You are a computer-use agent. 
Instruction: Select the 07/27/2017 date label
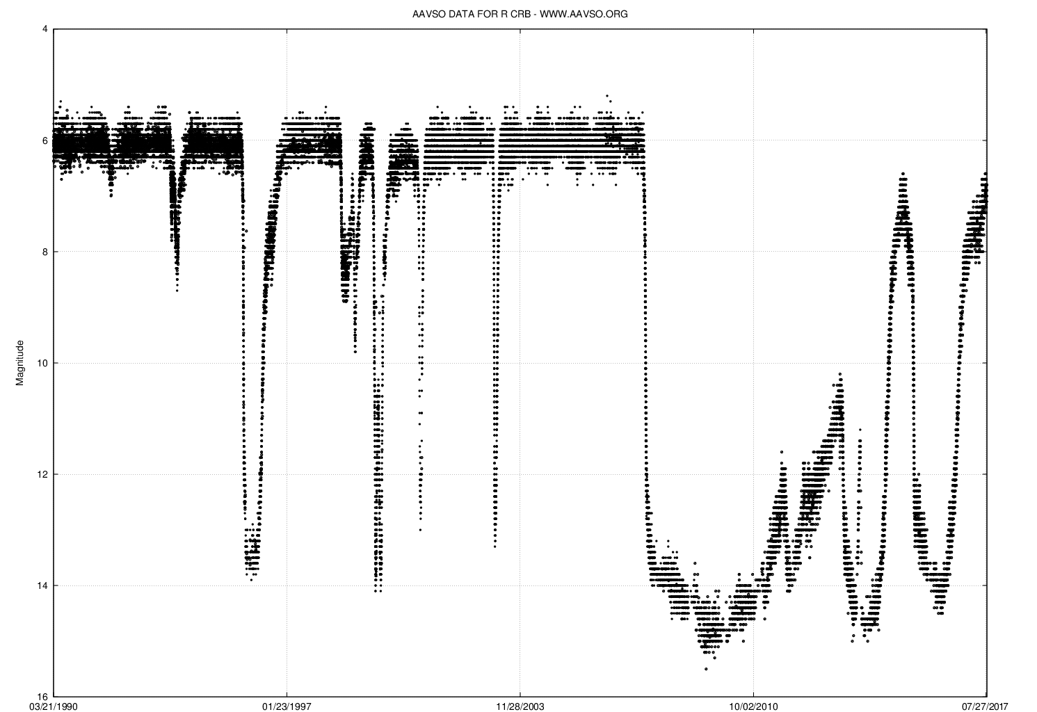click(x=985, y=706)
